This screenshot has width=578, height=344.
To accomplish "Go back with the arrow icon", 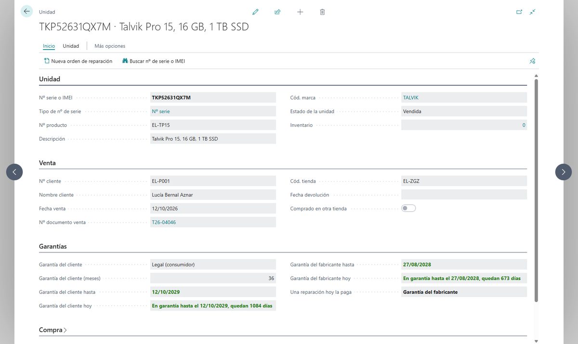I will point(26,12).
